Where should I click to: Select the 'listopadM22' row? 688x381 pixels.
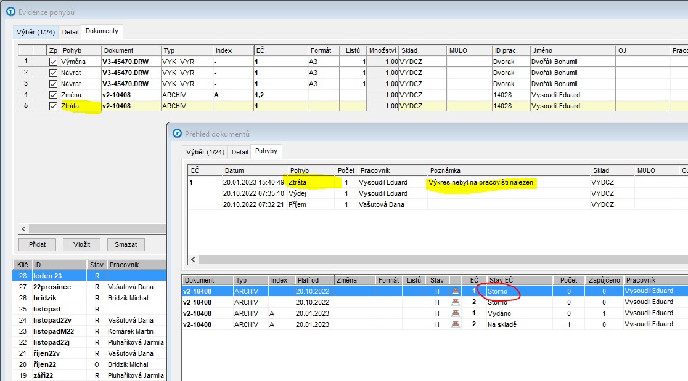point(89,331)
